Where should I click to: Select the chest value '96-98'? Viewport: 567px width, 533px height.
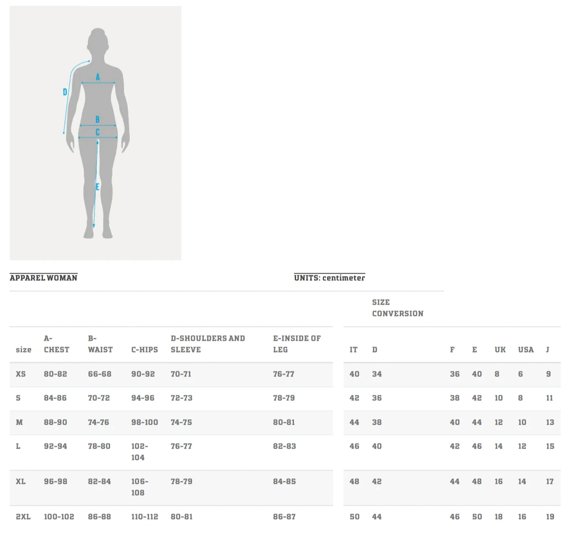55,481
